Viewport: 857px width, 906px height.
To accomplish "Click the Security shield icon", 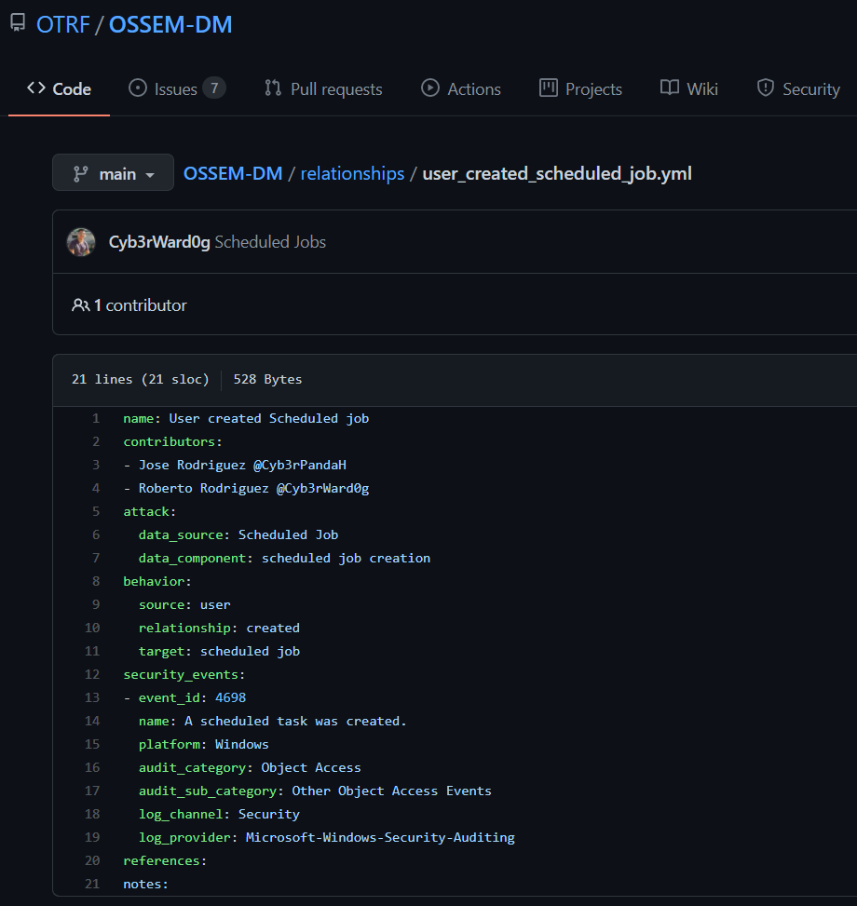I will [766, 88].
